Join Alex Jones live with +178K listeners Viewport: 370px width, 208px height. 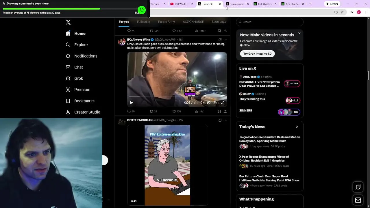(x=292, y=83)
